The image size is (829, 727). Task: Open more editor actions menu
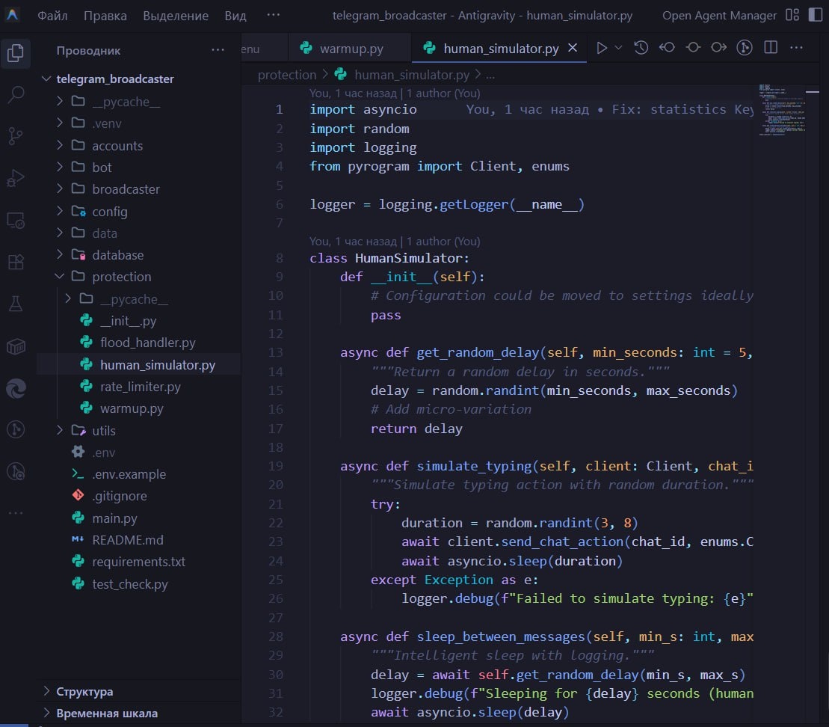point(796,48)
